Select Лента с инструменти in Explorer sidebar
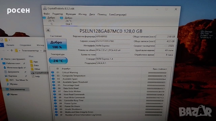Screen dimensions: 216x121 (x=15, y=59)
